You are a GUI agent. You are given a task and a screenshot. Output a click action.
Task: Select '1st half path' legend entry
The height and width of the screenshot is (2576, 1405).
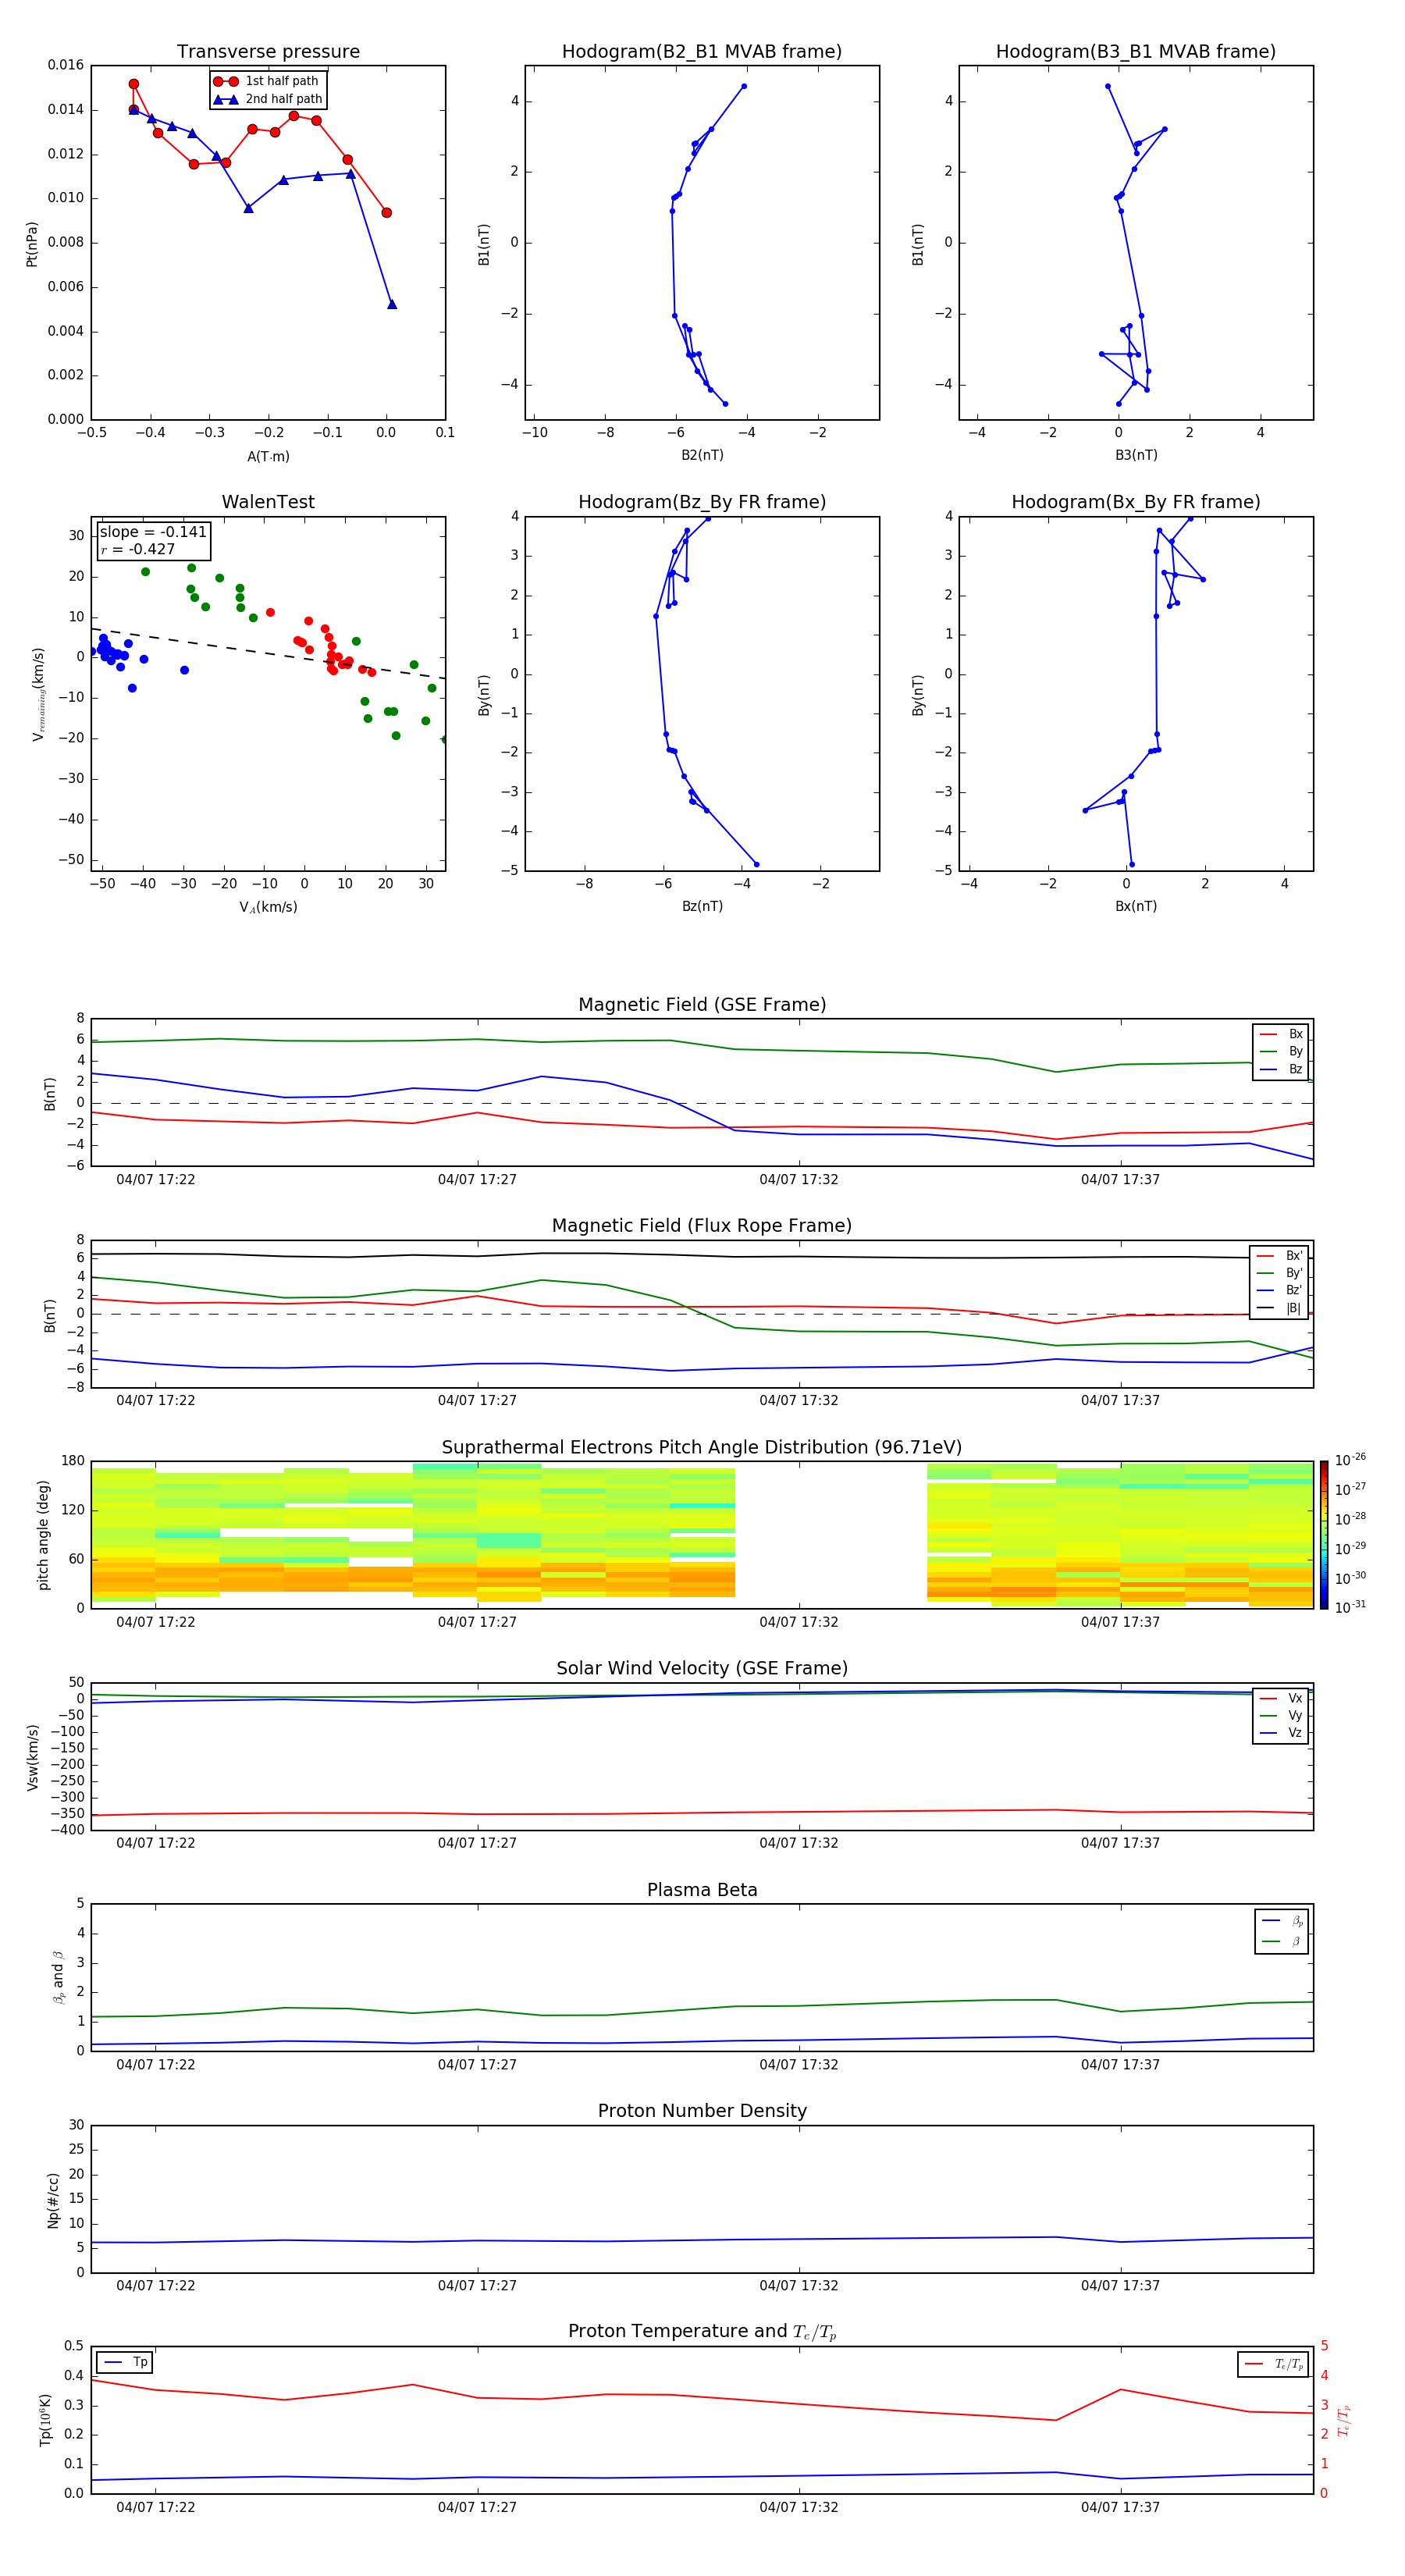(x=267, y=81)
